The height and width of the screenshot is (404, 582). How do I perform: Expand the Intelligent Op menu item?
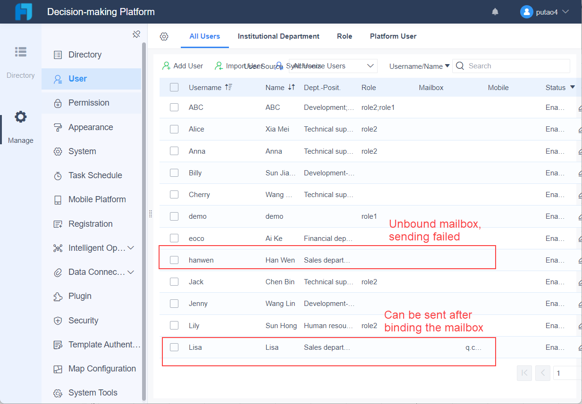pos(94,247)
